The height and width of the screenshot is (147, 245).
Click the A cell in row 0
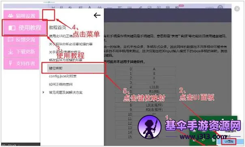154,69
